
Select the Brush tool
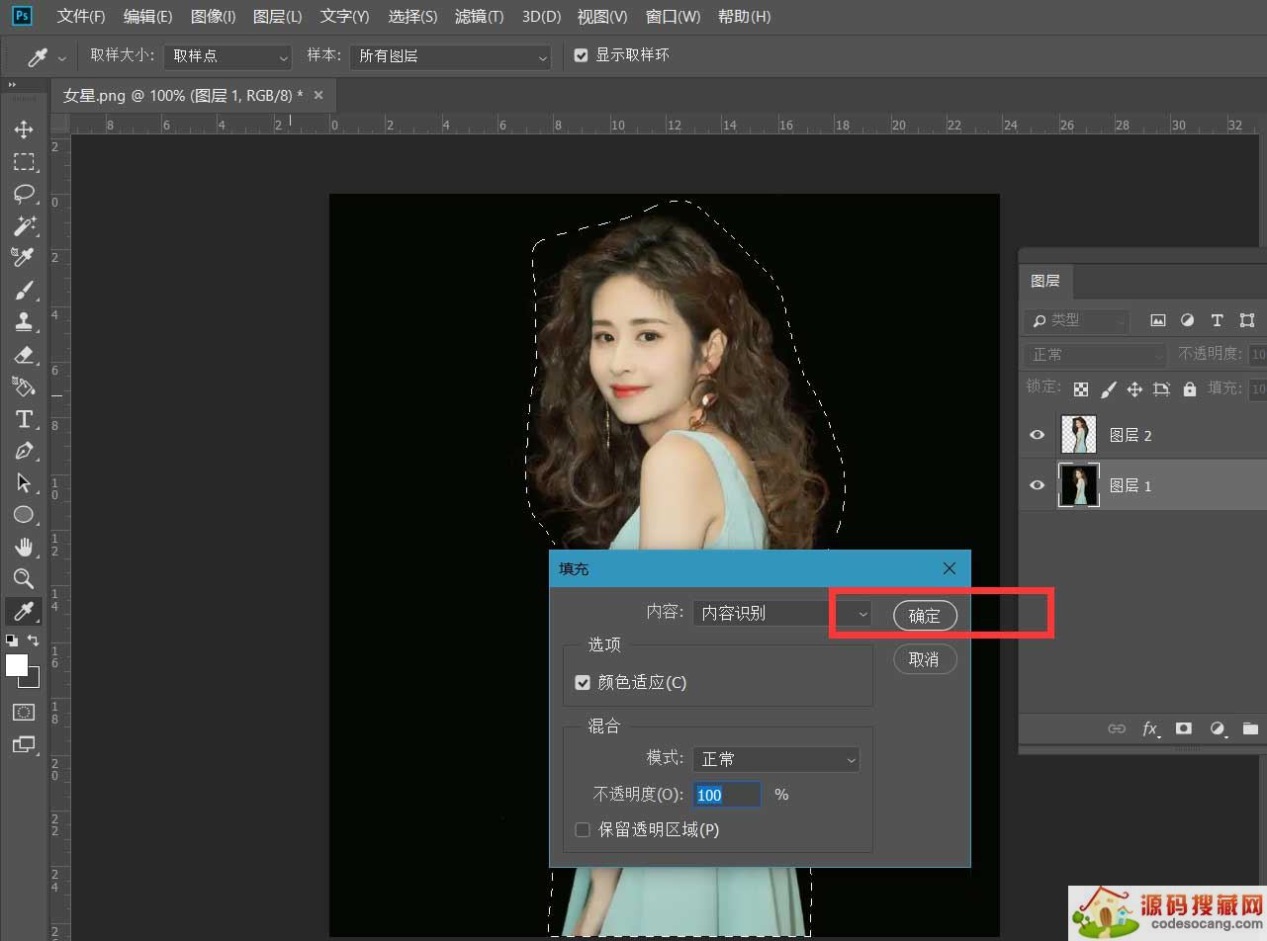tap(24, 290)
